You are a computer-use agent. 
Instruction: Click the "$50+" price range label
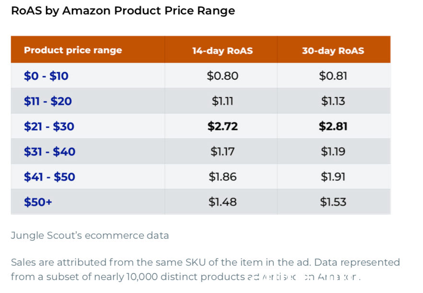(38, 202)
